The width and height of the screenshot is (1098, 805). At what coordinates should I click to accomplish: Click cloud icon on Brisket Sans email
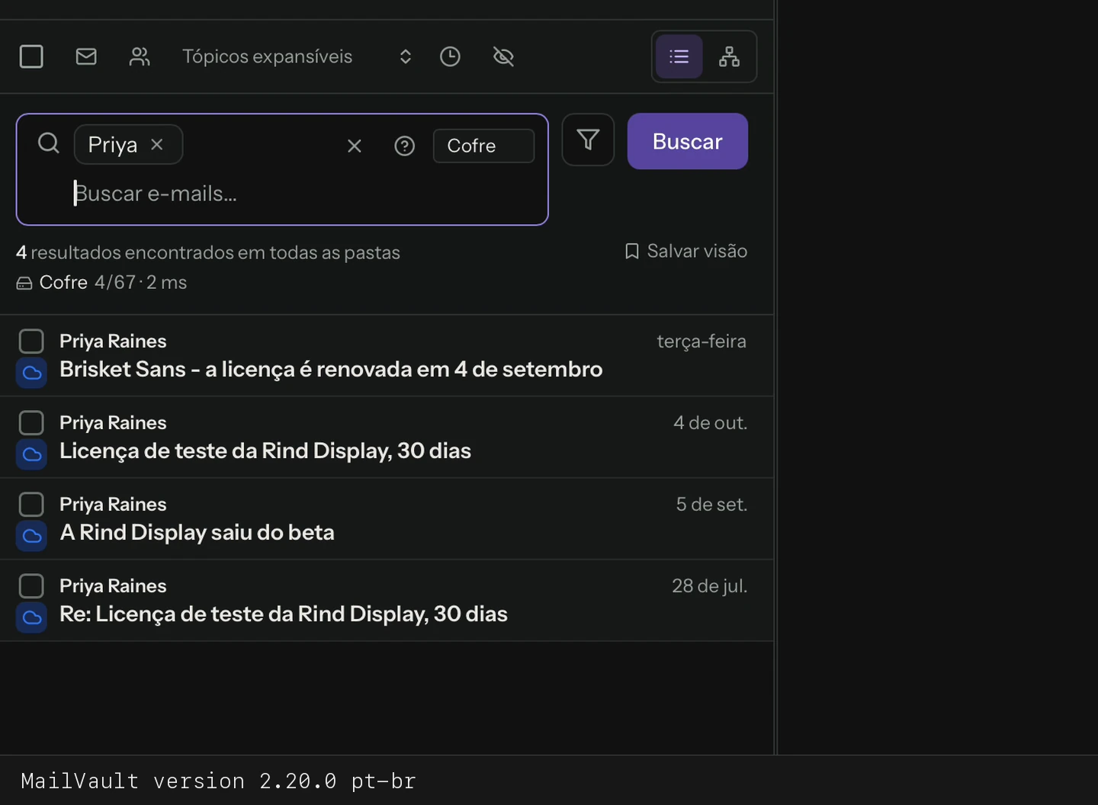coord(32,373)
